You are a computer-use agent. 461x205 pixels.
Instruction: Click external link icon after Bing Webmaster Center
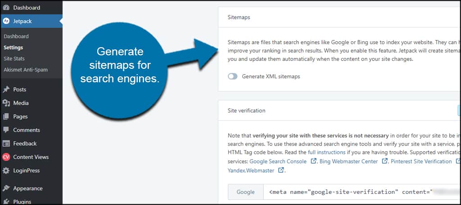tap(384, 161)
